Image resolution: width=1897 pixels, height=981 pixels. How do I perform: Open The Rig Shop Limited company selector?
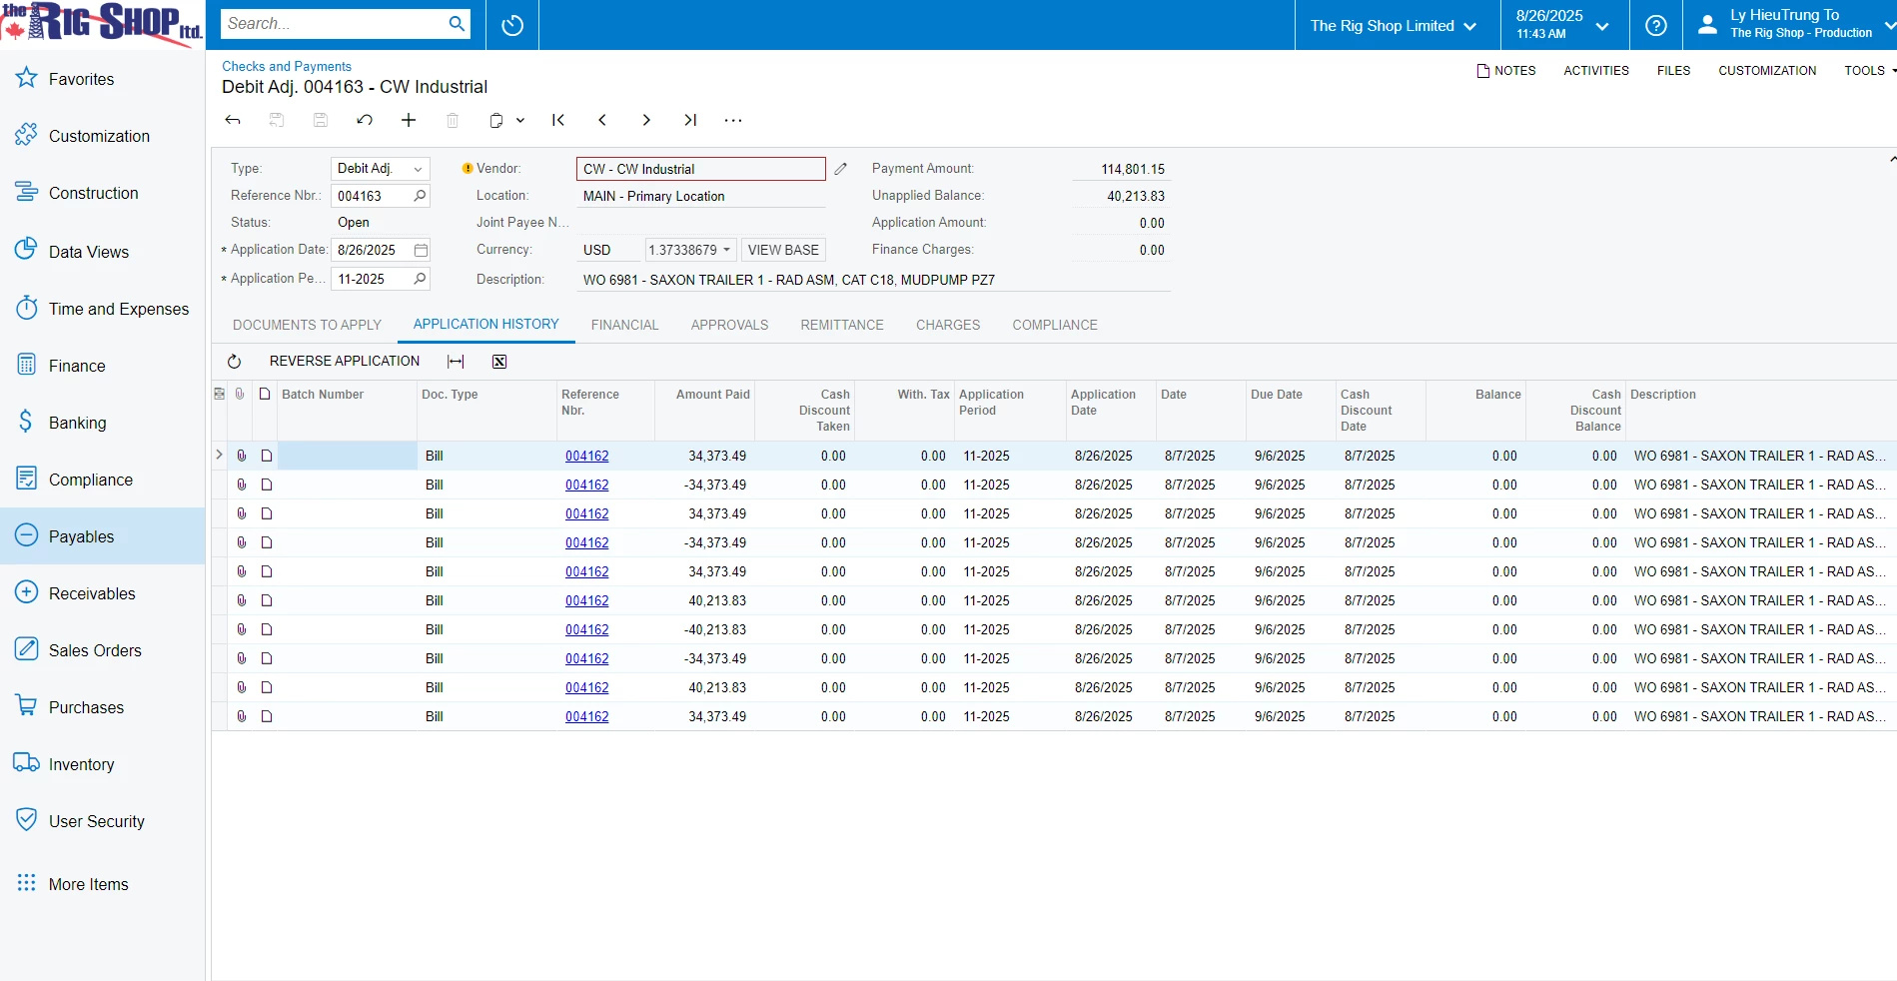point(1394,26)
